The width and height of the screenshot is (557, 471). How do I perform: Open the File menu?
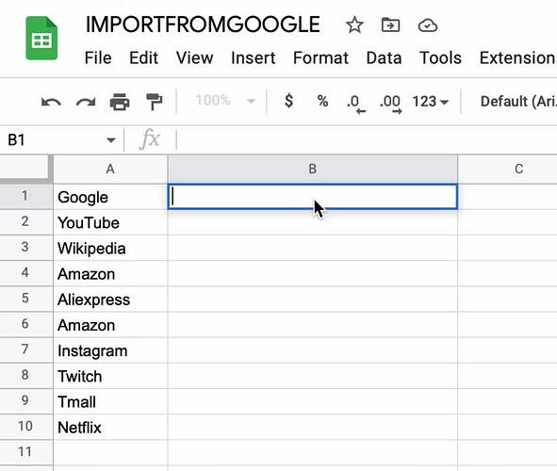(x=98, y=57)
